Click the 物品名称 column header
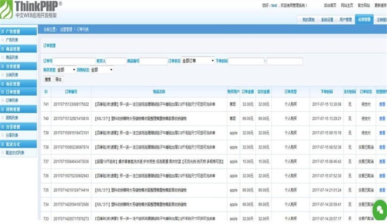Screen dimensions: 387x224 click(x=159, y=92)
